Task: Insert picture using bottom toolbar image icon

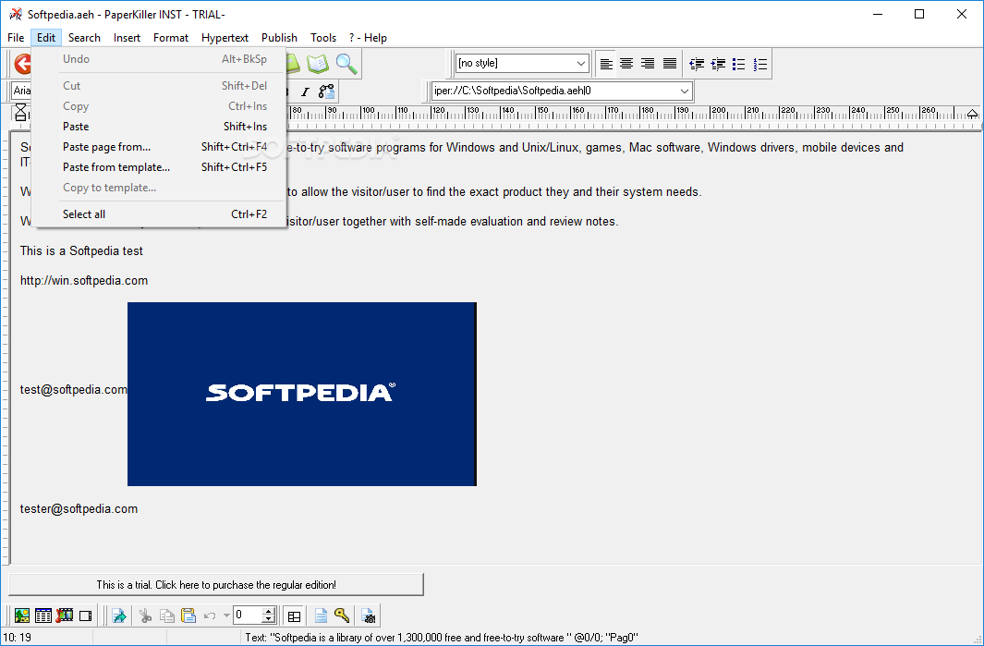Action: 22,616
